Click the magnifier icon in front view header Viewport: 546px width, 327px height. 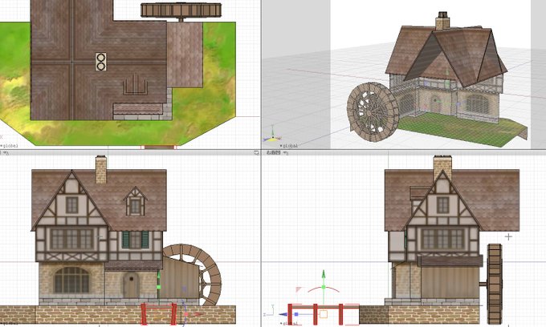[x=257, y=153]
